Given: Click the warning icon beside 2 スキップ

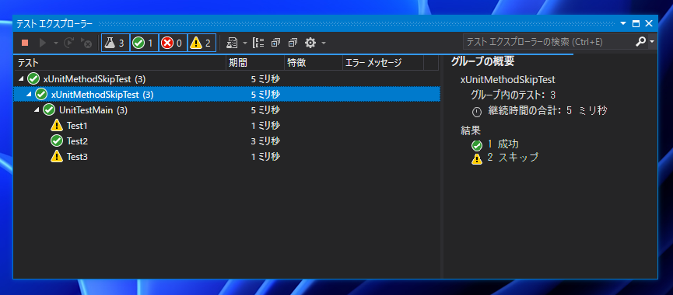Looking at the screenshot, I should [477, 159].
